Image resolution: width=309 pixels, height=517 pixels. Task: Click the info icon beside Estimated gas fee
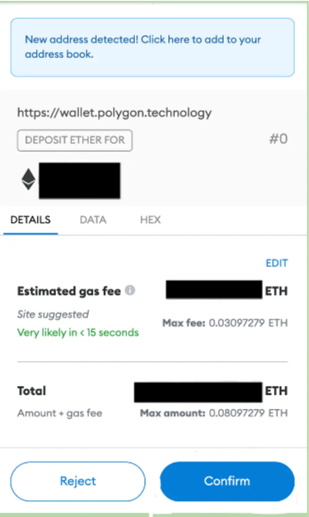(130, 291)
